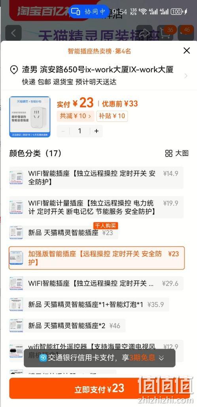Close the product options sheet
Screen dimensions: 197x407
pyautogui.click(x=187, y=51)
